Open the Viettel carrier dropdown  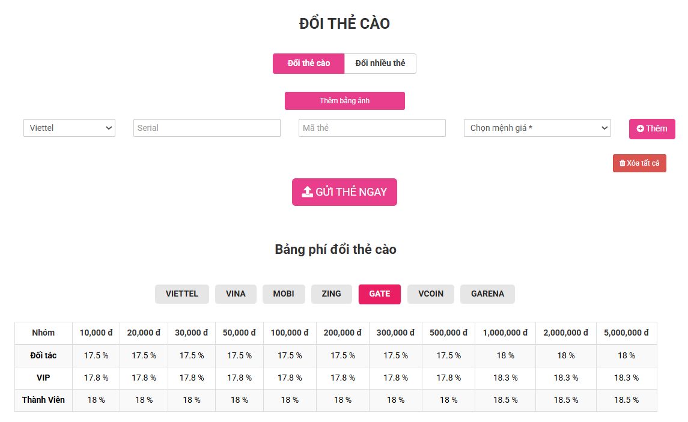point(69,128)
